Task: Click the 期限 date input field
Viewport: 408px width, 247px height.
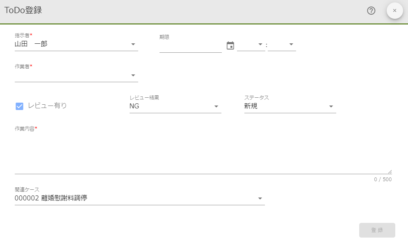Action: pos(190,46)
